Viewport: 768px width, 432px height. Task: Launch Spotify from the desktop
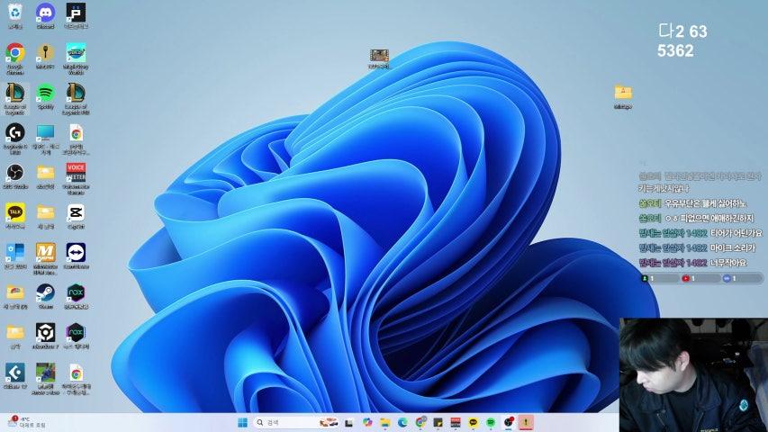(x=45, y=93)
